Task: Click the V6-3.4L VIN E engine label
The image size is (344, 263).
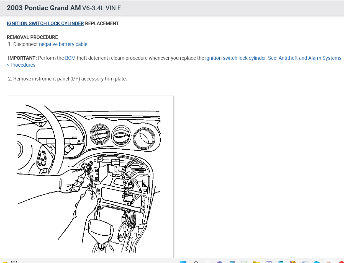Action: [x=102, y=8]
